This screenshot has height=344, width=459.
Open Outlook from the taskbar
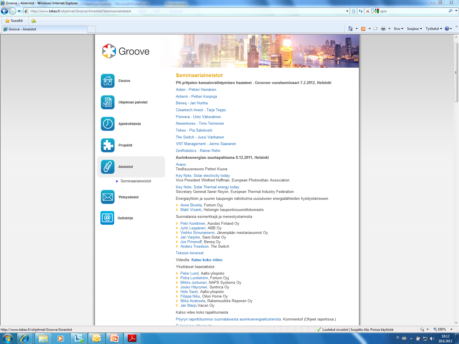pos(96,339)
